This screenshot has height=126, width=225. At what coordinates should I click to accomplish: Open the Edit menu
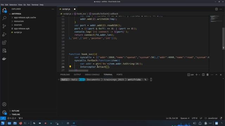[x=7, y=5]
